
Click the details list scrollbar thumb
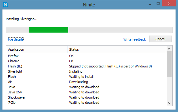pyautogui.click(x=169, y=64)
